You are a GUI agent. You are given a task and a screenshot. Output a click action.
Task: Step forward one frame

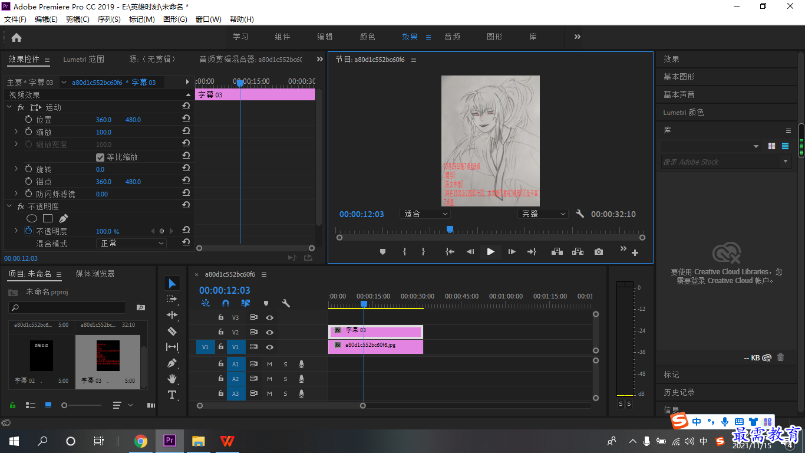[512, 252]
